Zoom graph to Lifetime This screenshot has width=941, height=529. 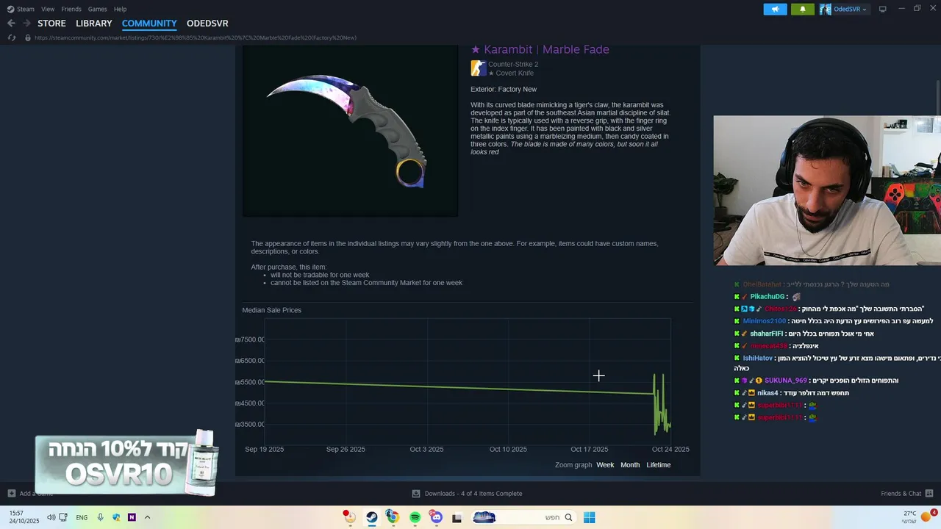tap(659, 465)
